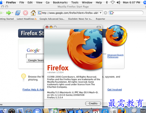The image size is (146, 113).
Task: Open the Get Involved link
Action: coord(115,90)
